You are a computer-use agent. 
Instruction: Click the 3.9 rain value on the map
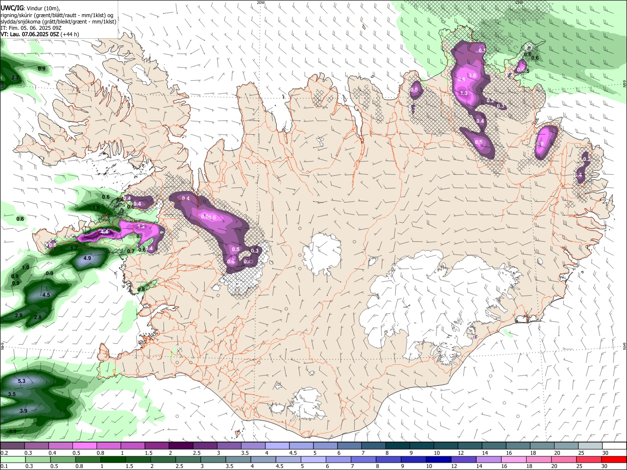[x=24, y=411]
